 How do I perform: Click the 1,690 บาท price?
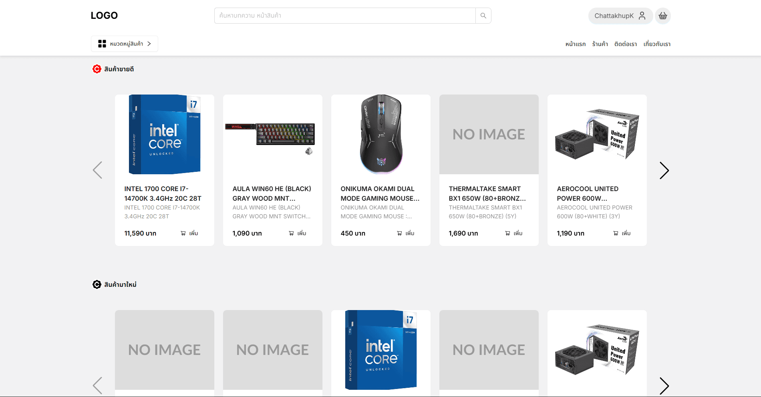pyautogui.click(x=463, y=233)
